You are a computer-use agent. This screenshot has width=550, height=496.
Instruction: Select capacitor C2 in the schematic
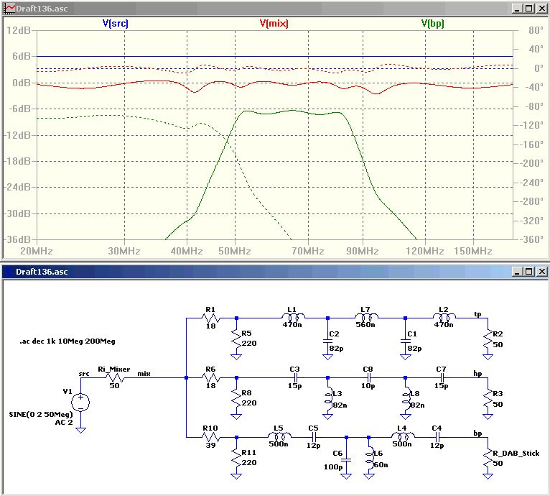327,342
